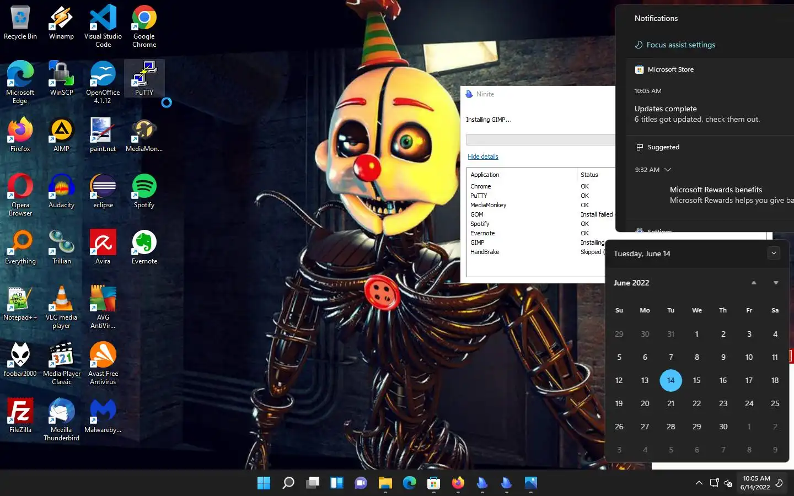Open Task View from the taskbar
The image size is (794, 496).
(x=313, y=483)
